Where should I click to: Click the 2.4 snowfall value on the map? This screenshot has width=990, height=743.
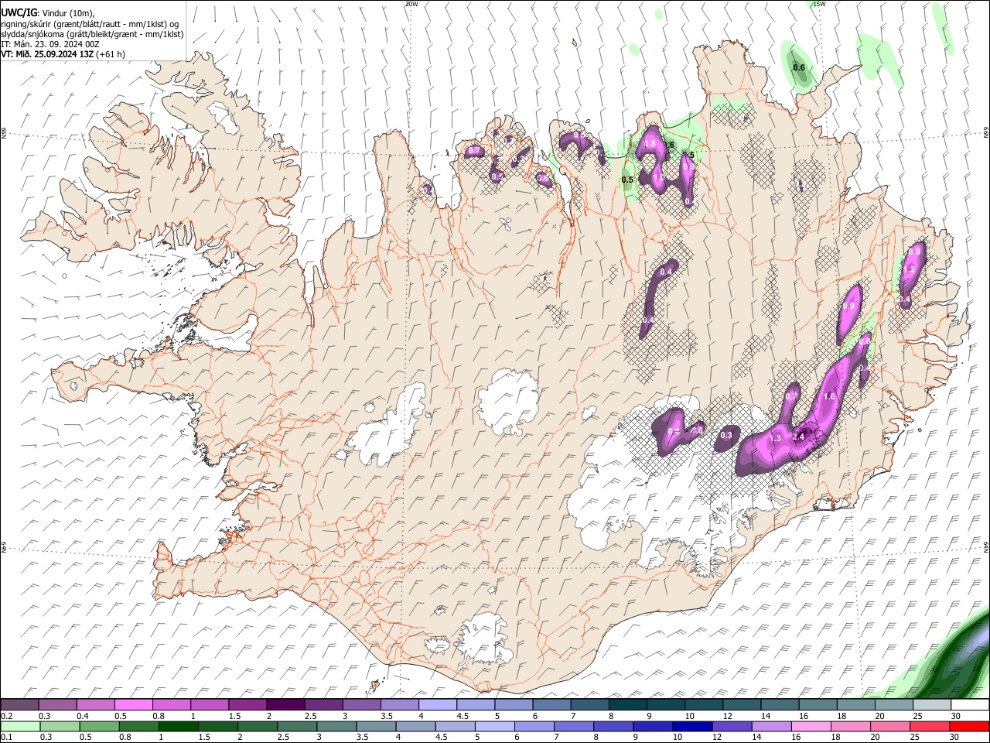(799, 437)
